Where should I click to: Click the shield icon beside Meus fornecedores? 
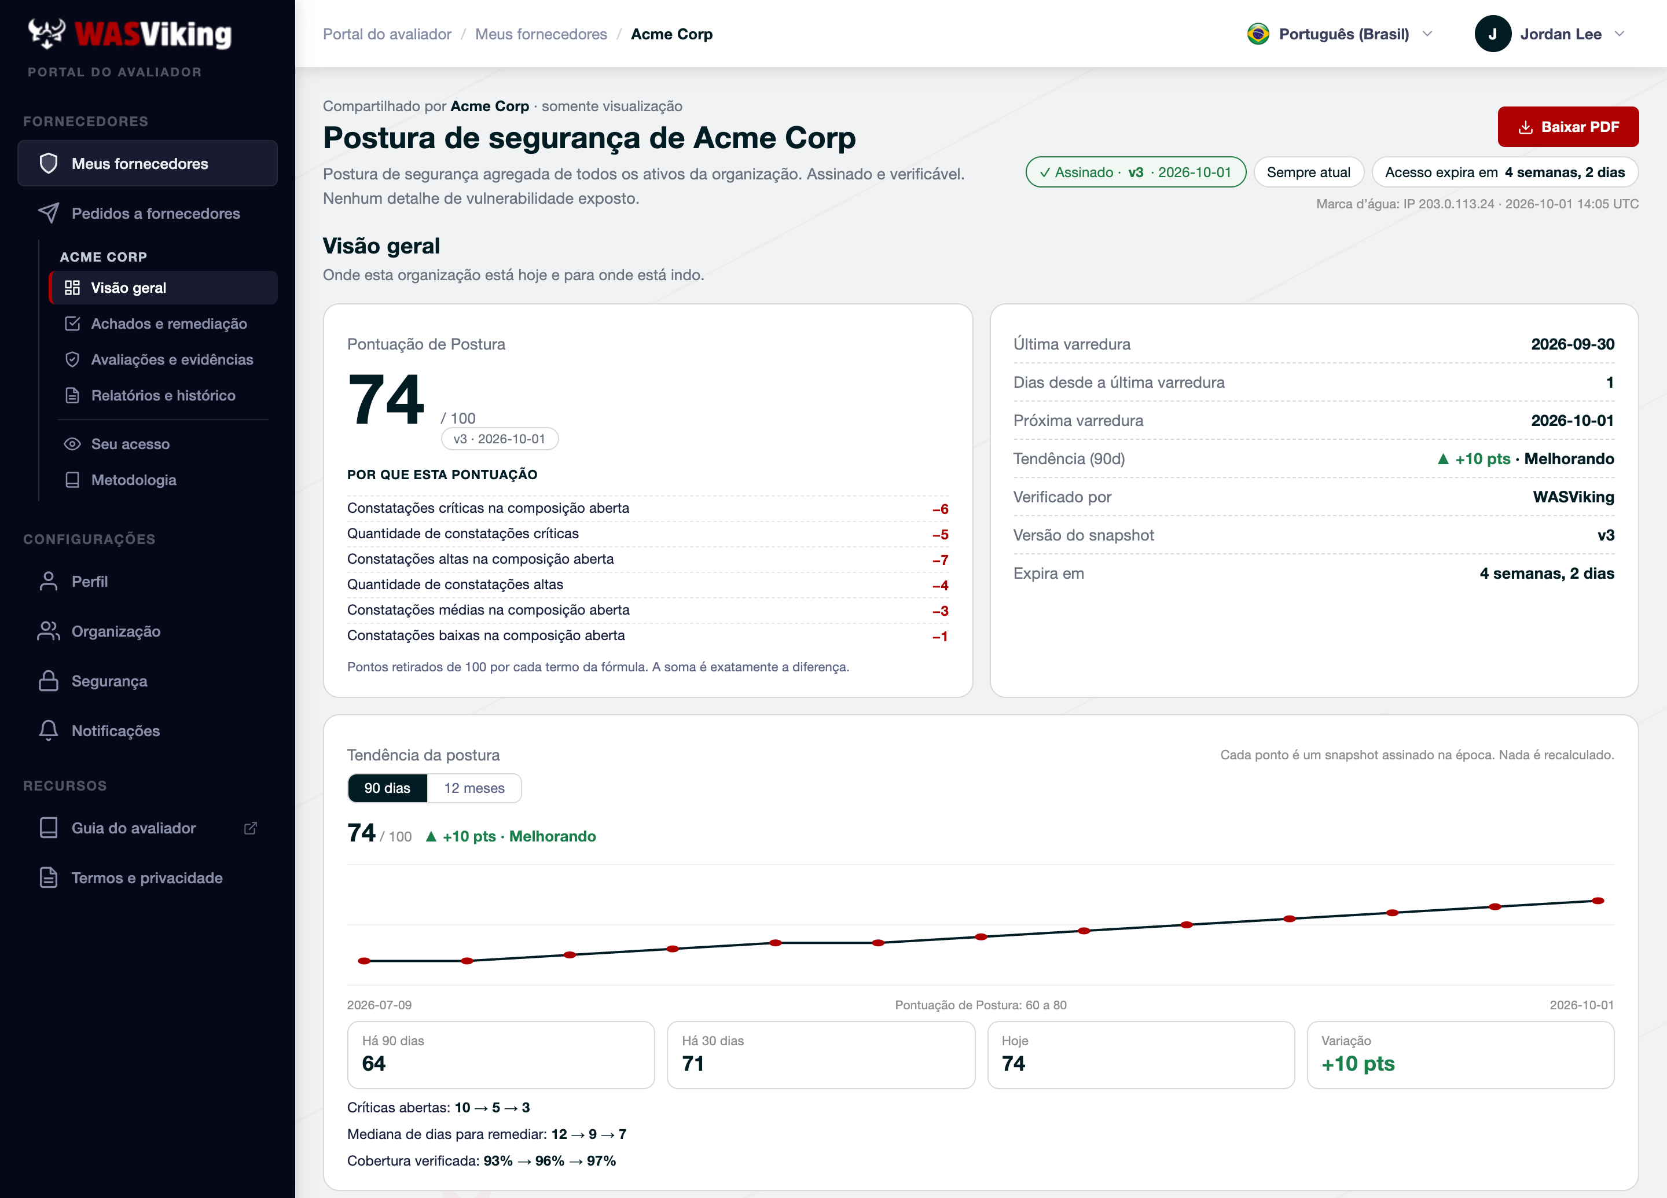(49, 163)
